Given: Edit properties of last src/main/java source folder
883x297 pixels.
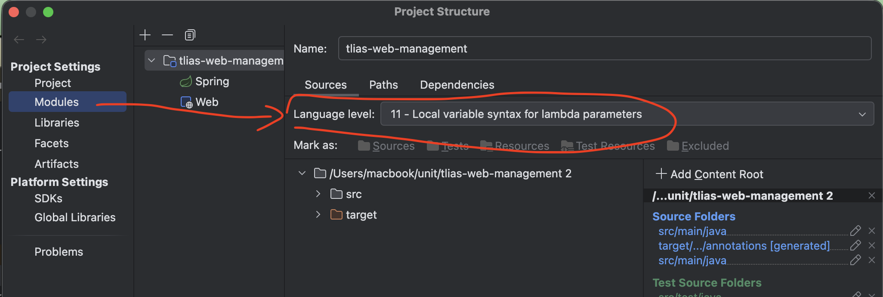Looking at the screenshot, I should [x=855, y=260].
